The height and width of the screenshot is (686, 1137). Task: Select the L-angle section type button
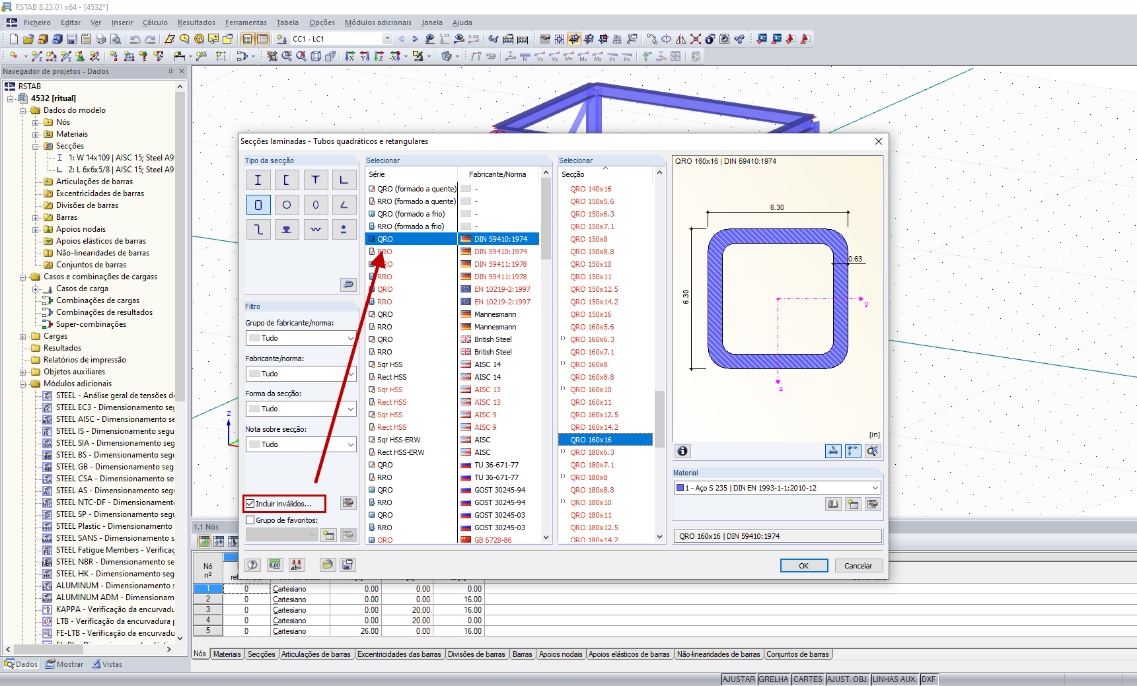[x=344, y=180]
